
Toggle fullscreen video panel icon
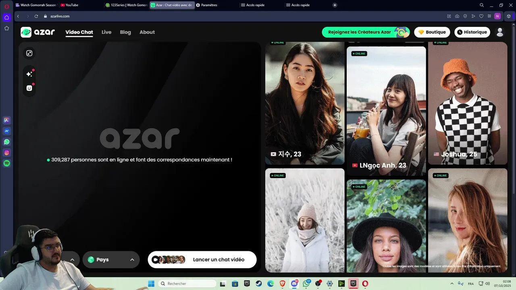click(29, 53)
